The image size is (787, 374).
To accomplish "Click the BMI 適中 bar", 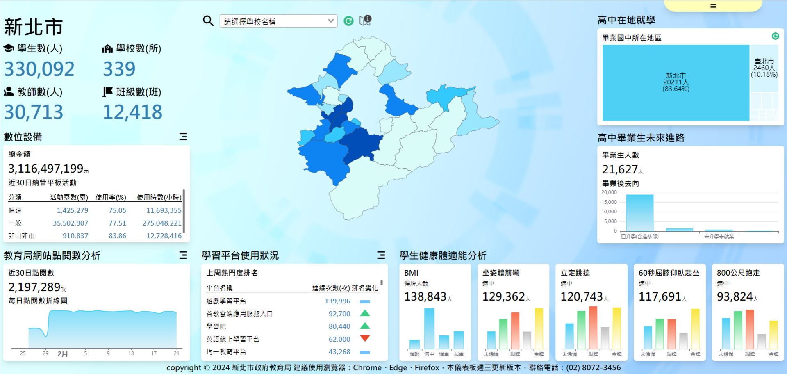I will pyautogui.click(x=429, y=328).
